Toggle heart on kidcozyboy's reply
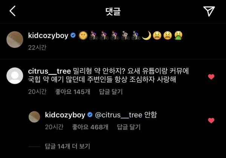The width and height of the screenshot is (226, 158). [x=211, y=120]
